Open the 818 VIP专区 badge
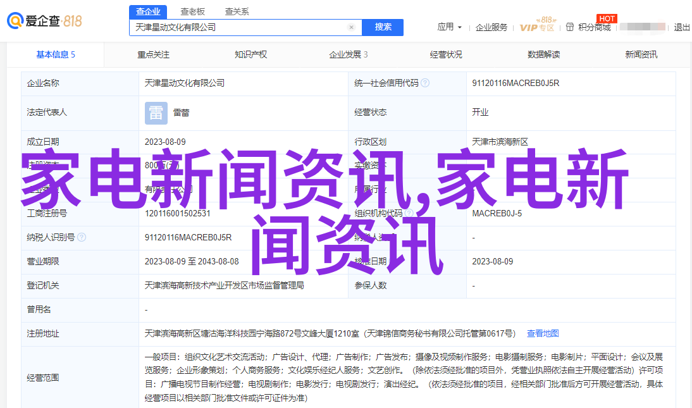The height and width of the screenshot is (408, 692). point(538,25)
